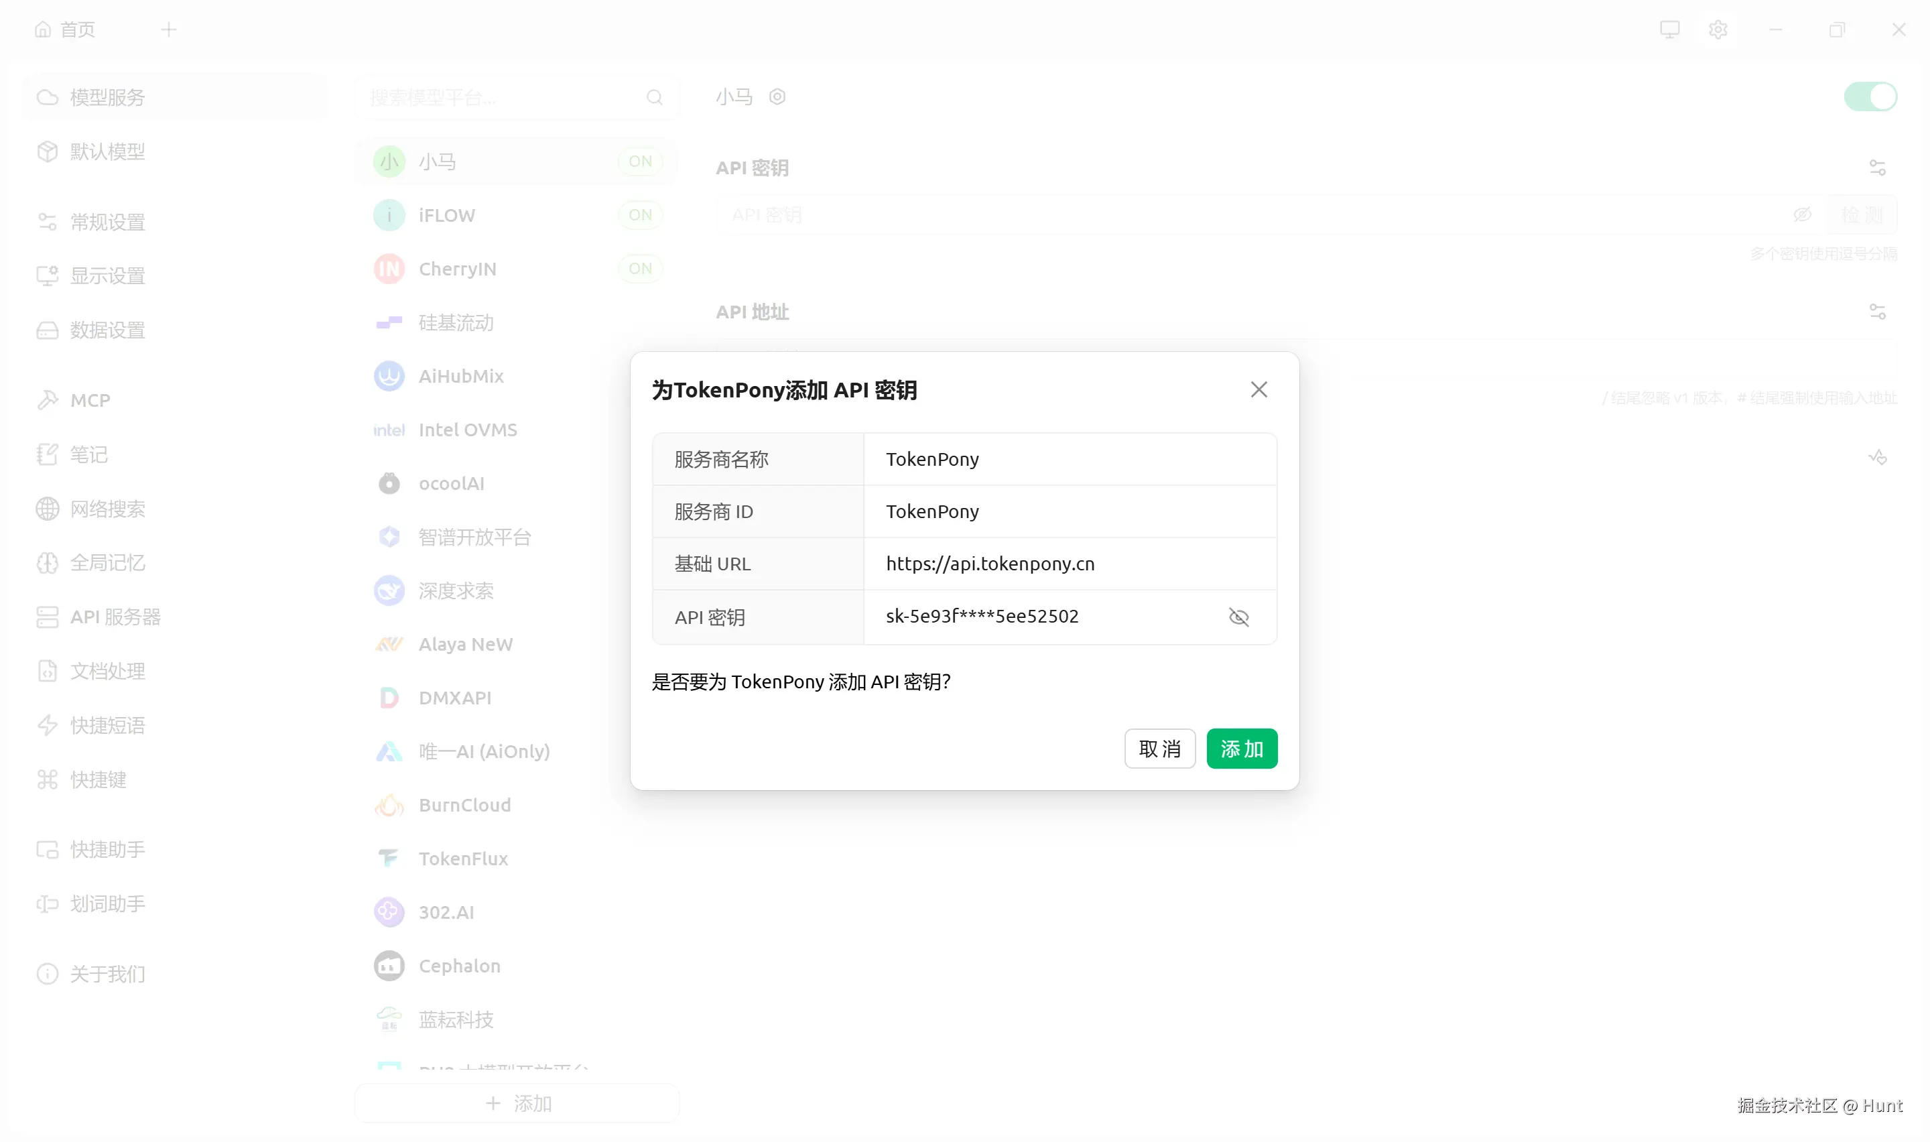The height and width of the screenshot is (1142, 1930).
Task: Click the green 添加 confirm button
Action: (1241, 748)
